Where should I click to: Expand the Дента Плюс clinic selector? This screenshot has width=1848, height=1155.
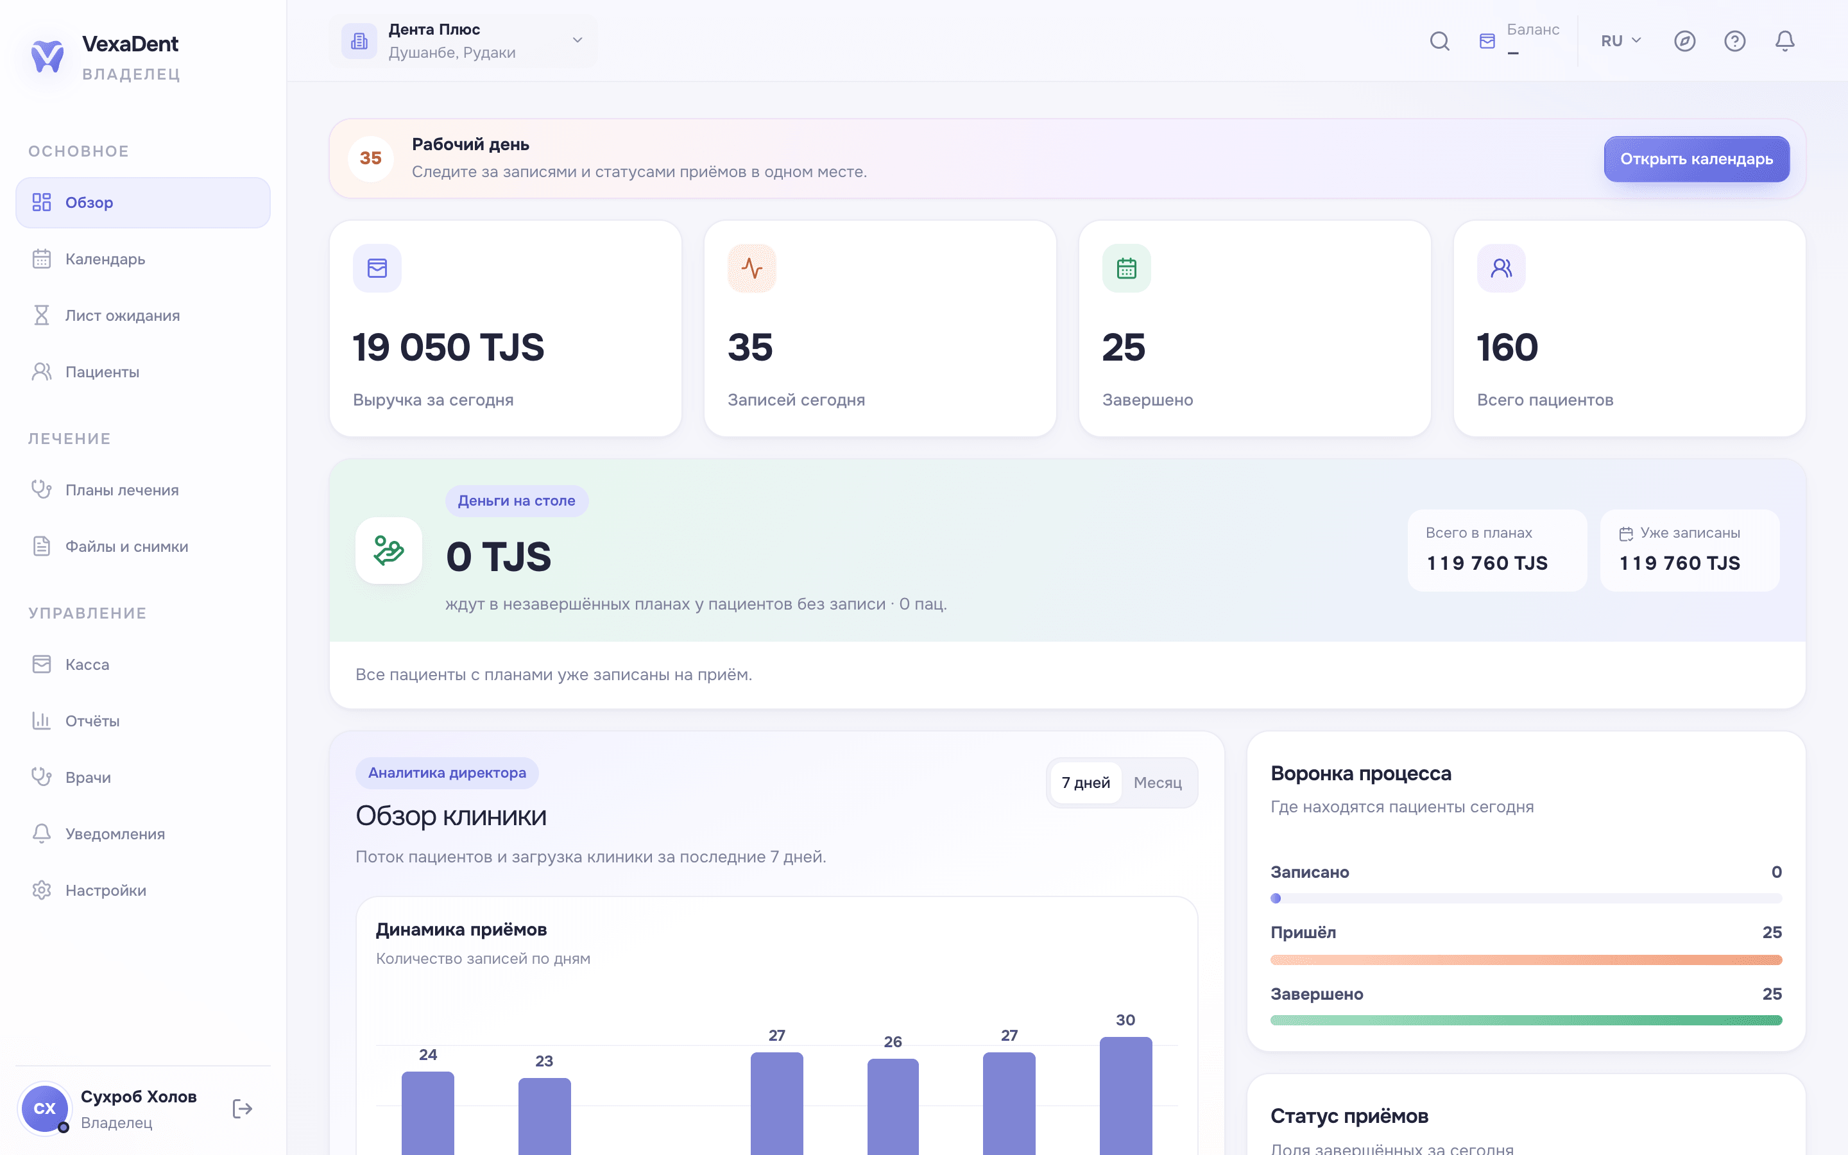point(463,41)
